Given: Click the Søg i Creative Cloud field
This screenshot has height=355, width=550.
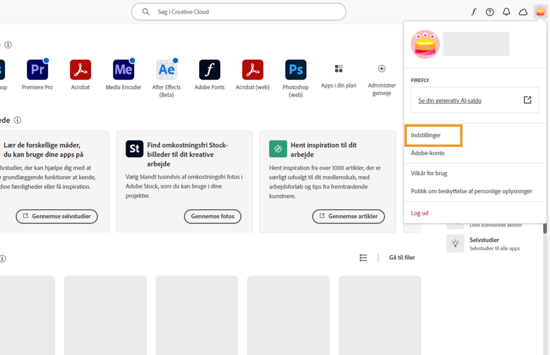Looking at the screenshot, I should click(238, 12).
